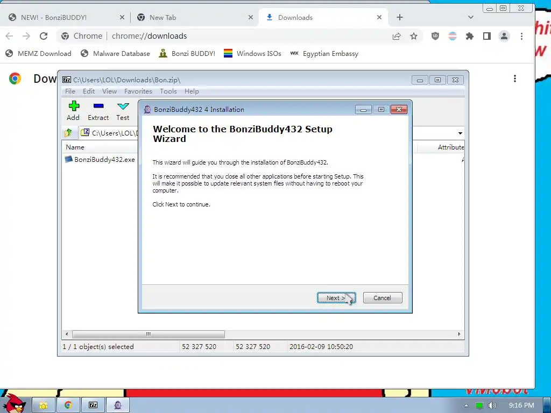Click the 7-Zip scrollbar right arrow
This screenshot has height=413, width=551.
point(459,334)
